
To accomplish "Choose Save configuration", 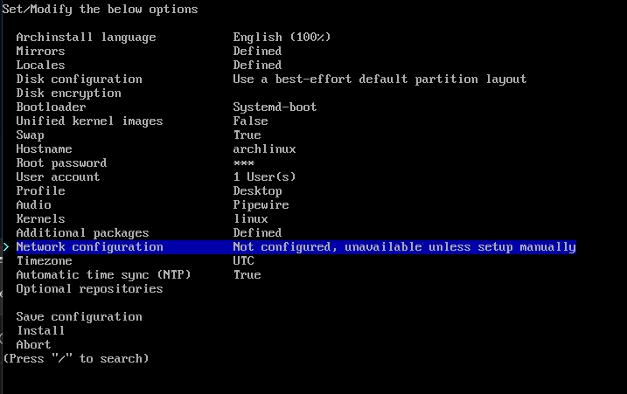I will (80, 317).
